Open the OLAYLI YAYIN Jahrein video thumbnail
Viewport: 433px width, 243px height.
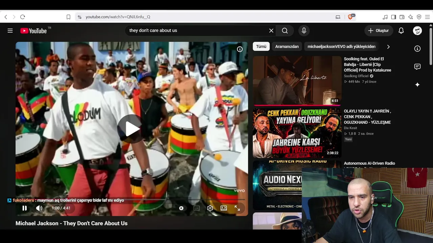(x=297, y=133)
